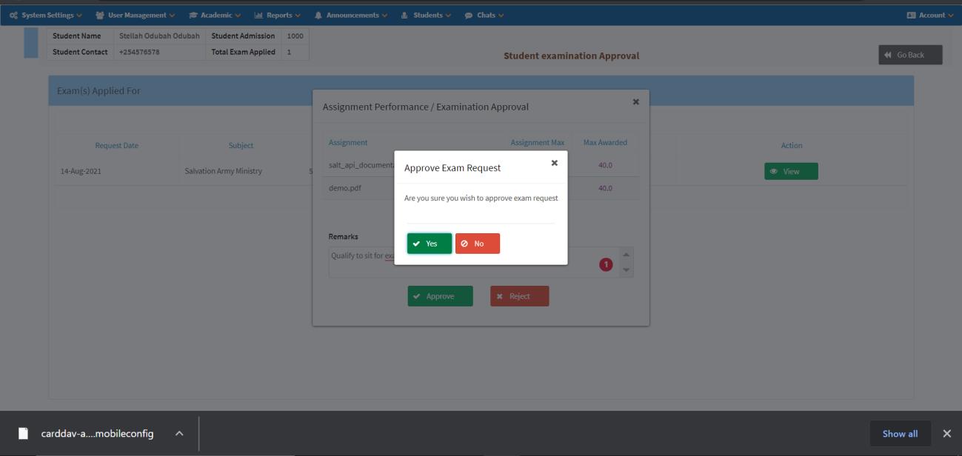Click Show all downloads button
962x456 pixels.
899,434
